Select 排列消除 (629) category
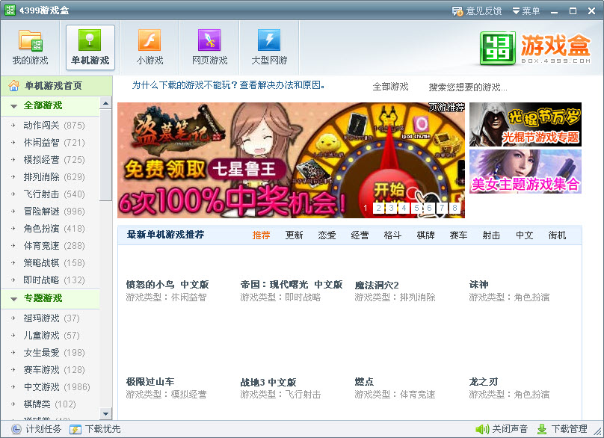604x438 pixels. click(54, 177)
